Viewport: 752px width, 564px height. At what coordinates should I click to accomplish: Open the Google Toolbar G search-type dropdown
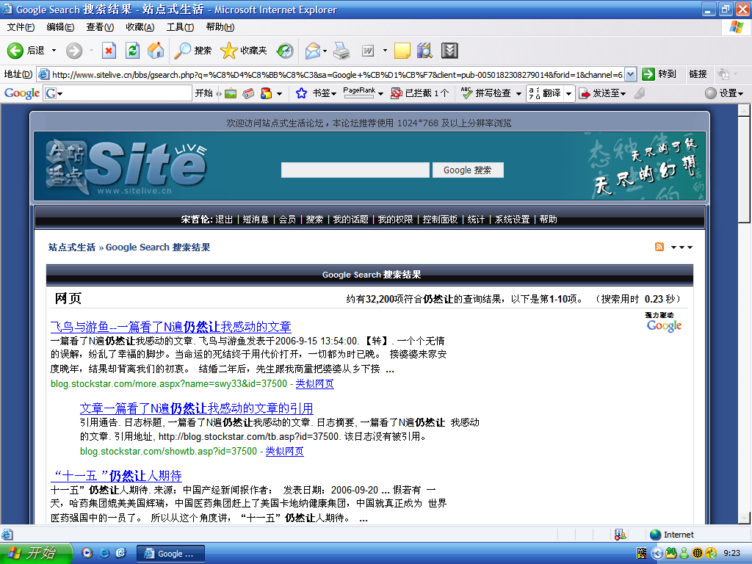pyautogui.click(x=53, y=93)
